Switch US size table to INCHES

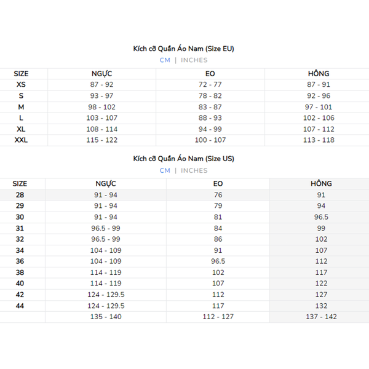[x=194, y=170]
